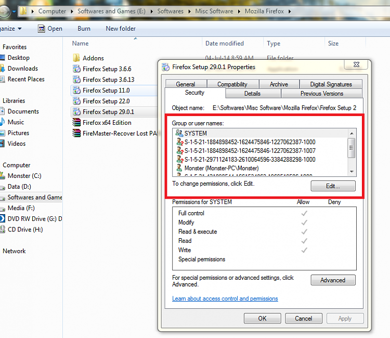
Task: Open Data (D:) drive
Action: click(x=19, y=186)
